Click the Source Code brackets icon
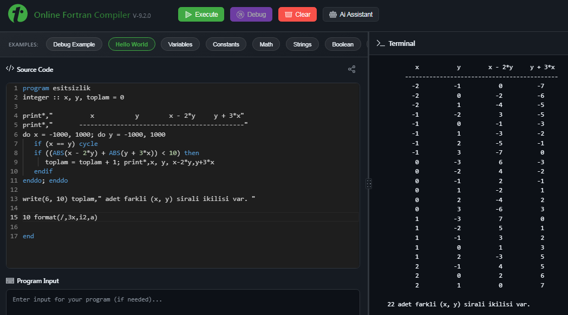The image size is (568, 315). pyautogui.click(x=10, y=69)
